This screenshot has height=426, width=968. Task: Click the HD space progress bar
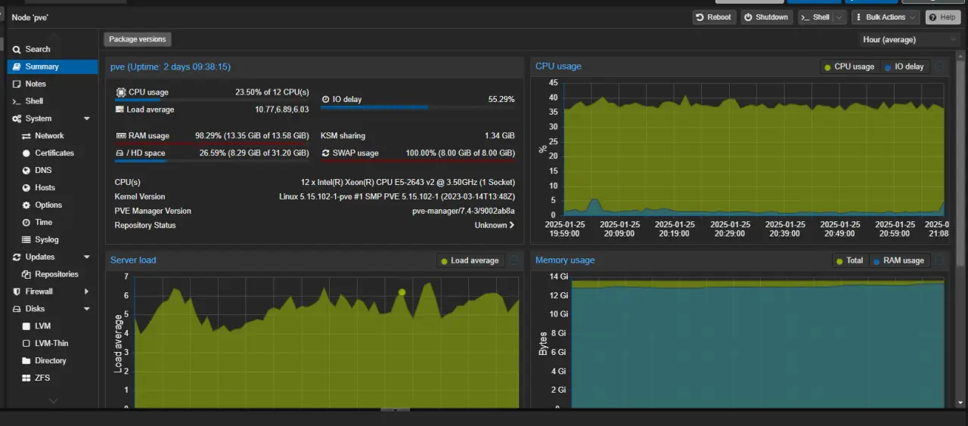click(x=212, y=161)
